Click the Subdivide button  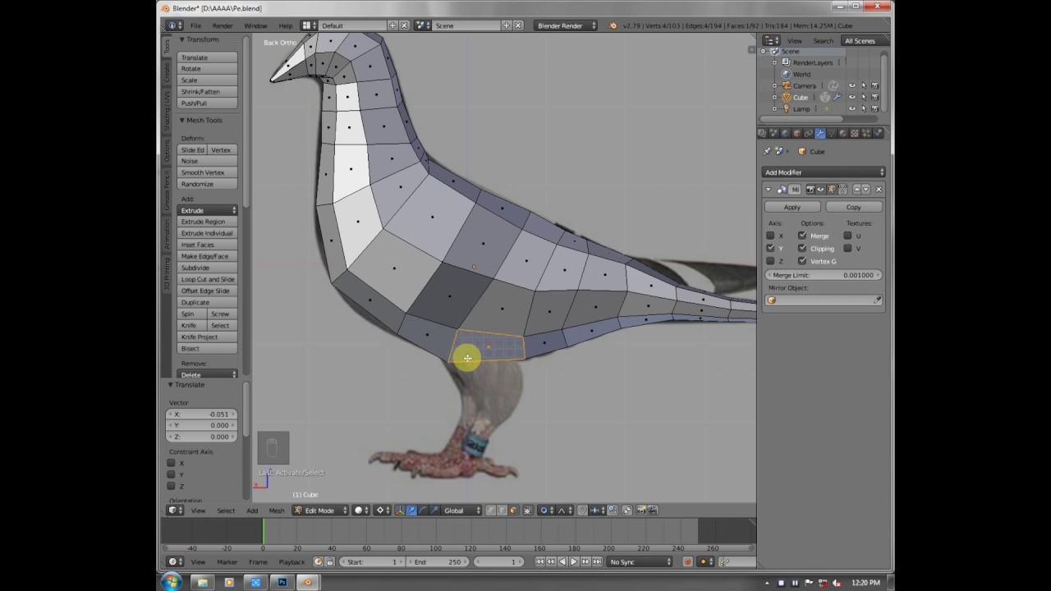point(208,268)
